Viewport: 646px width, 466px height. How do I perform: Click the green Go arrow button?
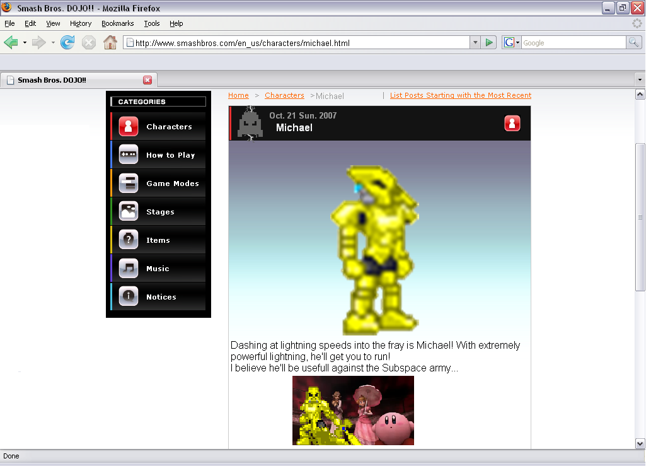pyautogui.click(x=488, y=42)
